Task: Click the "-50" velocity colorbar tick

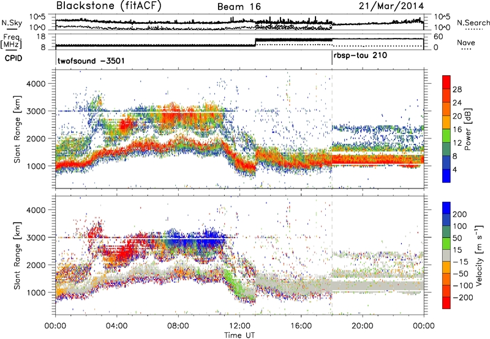Action: [461, 274]
